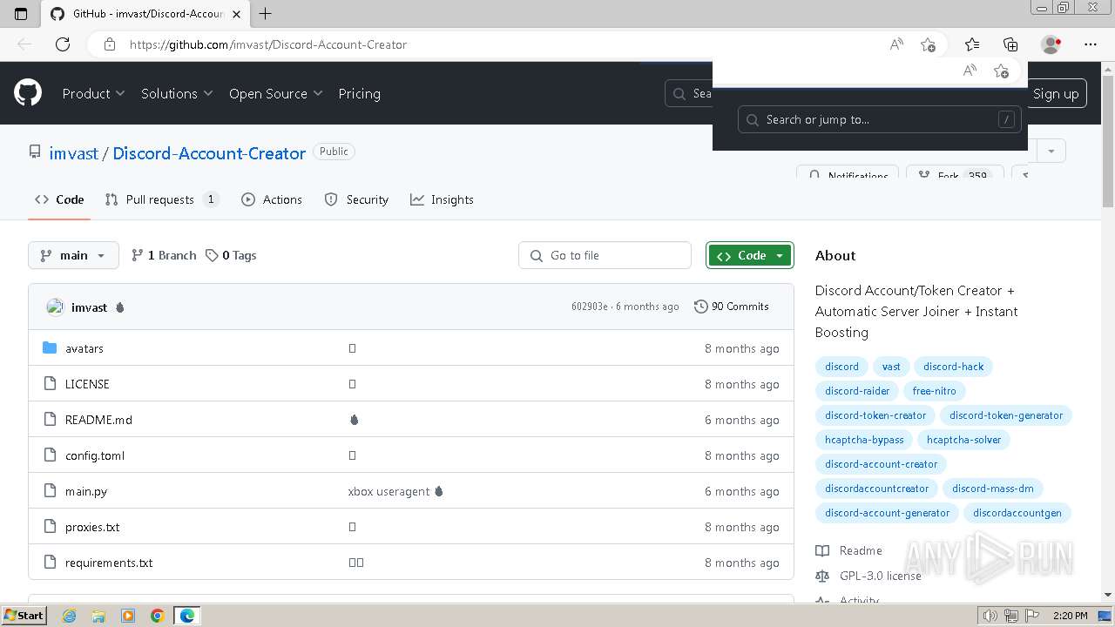
Task: Open the config.toml file
Action: (94, 455)
